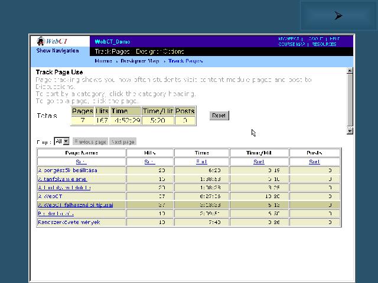Sort the table by Time/Hit

(259, 162)
